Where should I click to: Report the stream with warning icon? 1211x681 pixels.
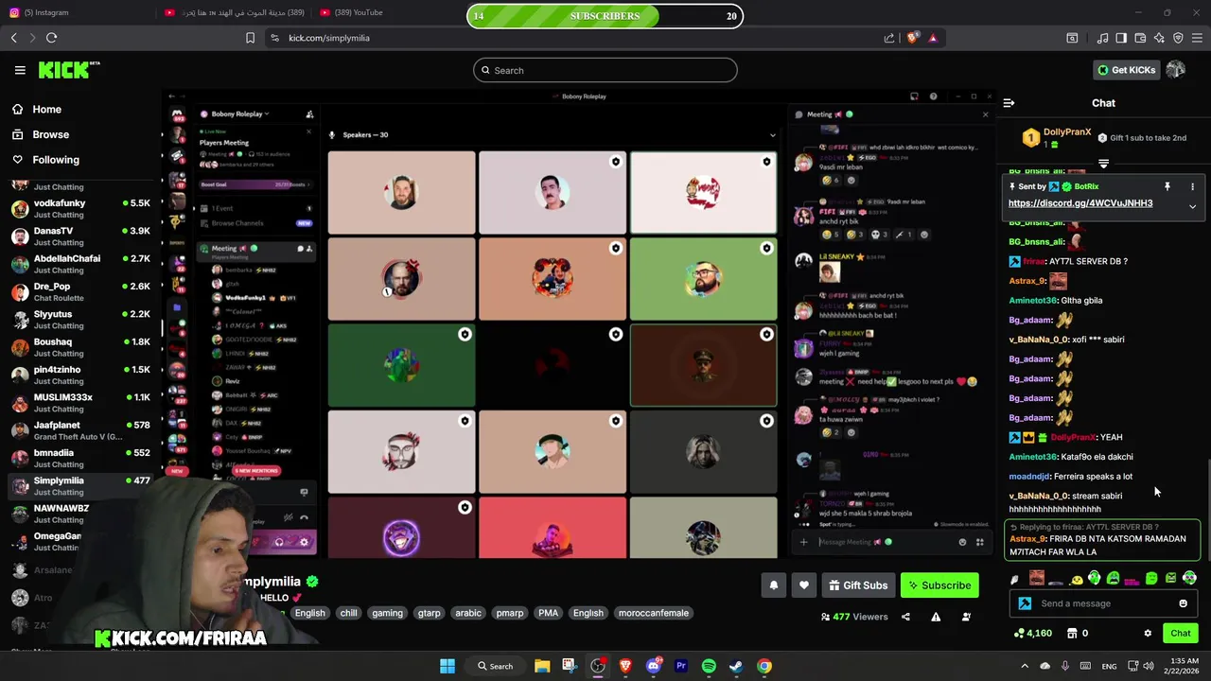coord(936,617)
